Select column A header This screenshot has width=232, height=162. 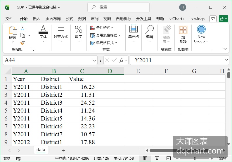pyautogui.click(x=26, y=71)
